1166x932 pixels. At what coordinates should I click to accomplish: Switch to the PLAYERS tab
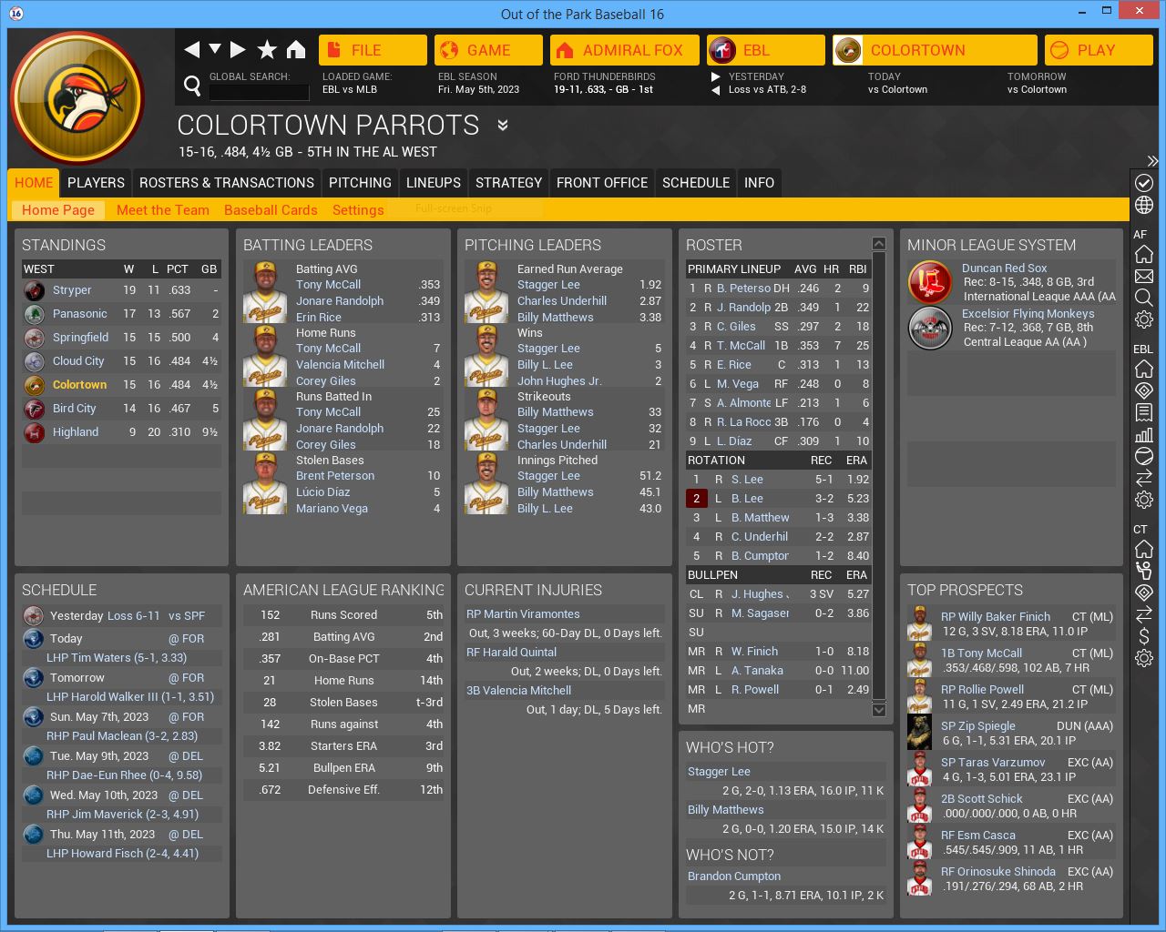[96, 183]
